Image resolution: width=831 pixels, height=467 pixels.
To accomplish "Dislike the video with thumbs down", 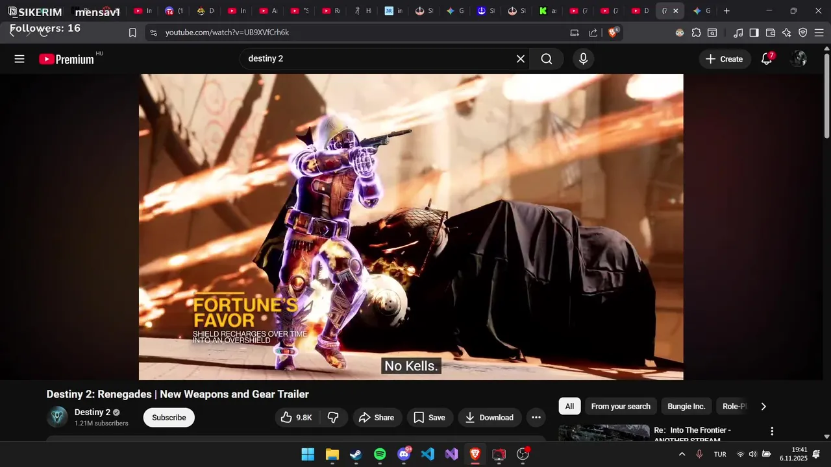I will [334, 418].
